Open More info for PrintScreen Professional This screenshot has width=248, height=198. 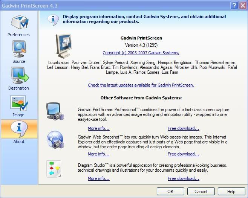click(99, 128)
